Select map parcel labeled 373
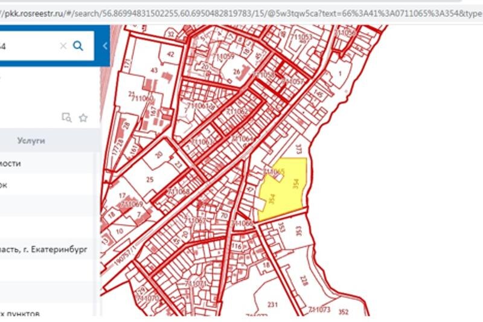 click(x=298, y=149)
